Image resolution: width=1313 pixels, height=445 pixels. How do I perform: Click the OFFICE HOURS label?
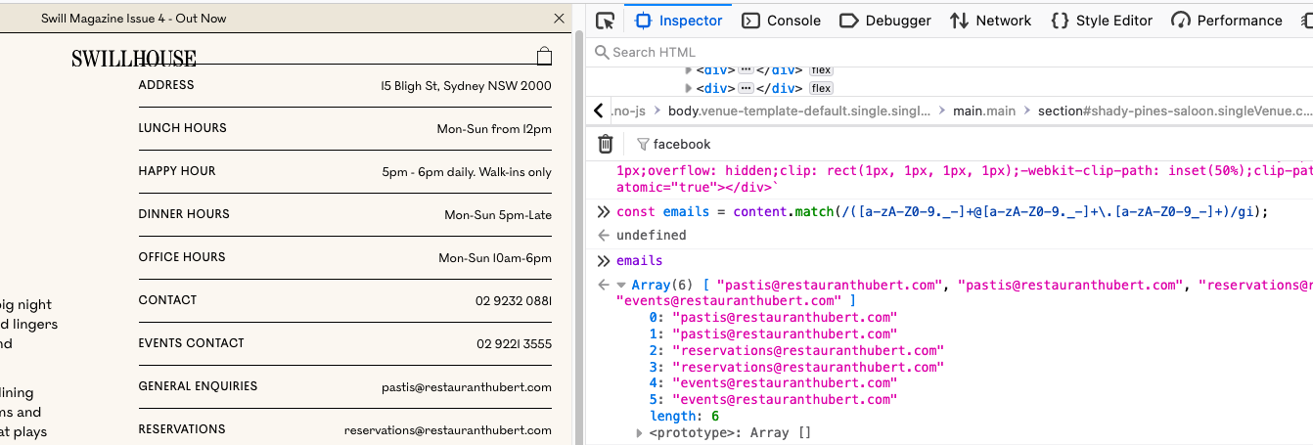(x=182, y=257)
